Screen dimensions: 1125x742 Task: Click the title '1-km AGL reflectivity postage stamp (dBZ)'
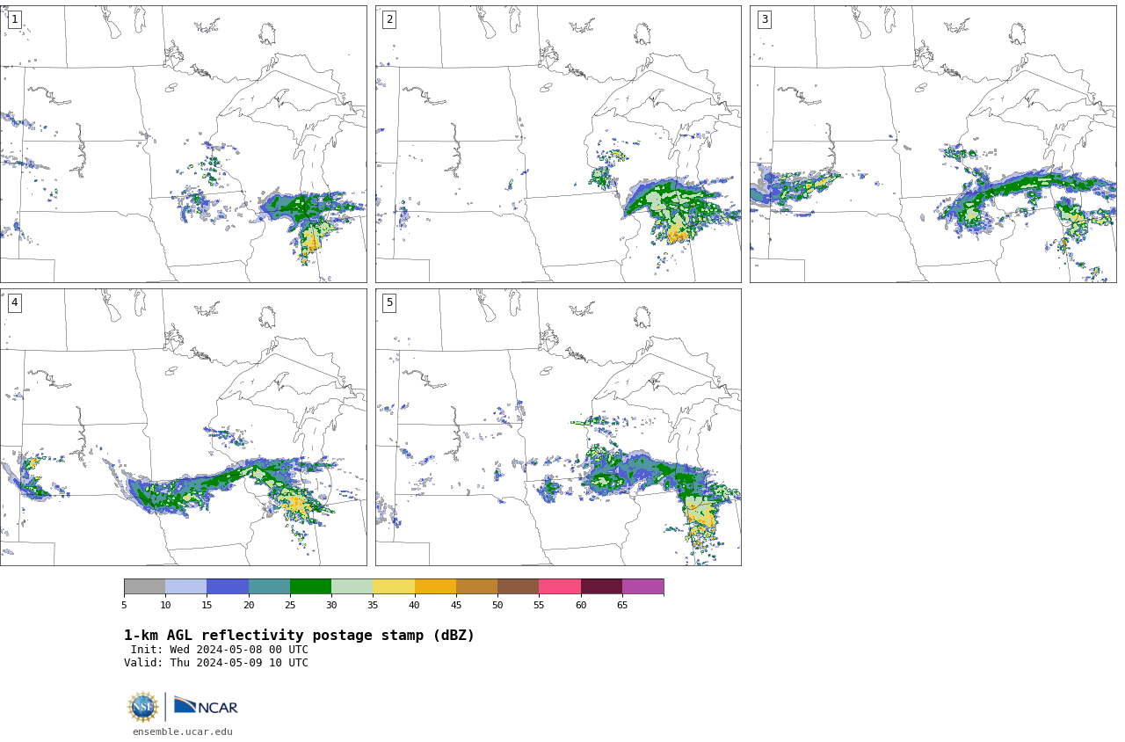click(x=299, y=636)
